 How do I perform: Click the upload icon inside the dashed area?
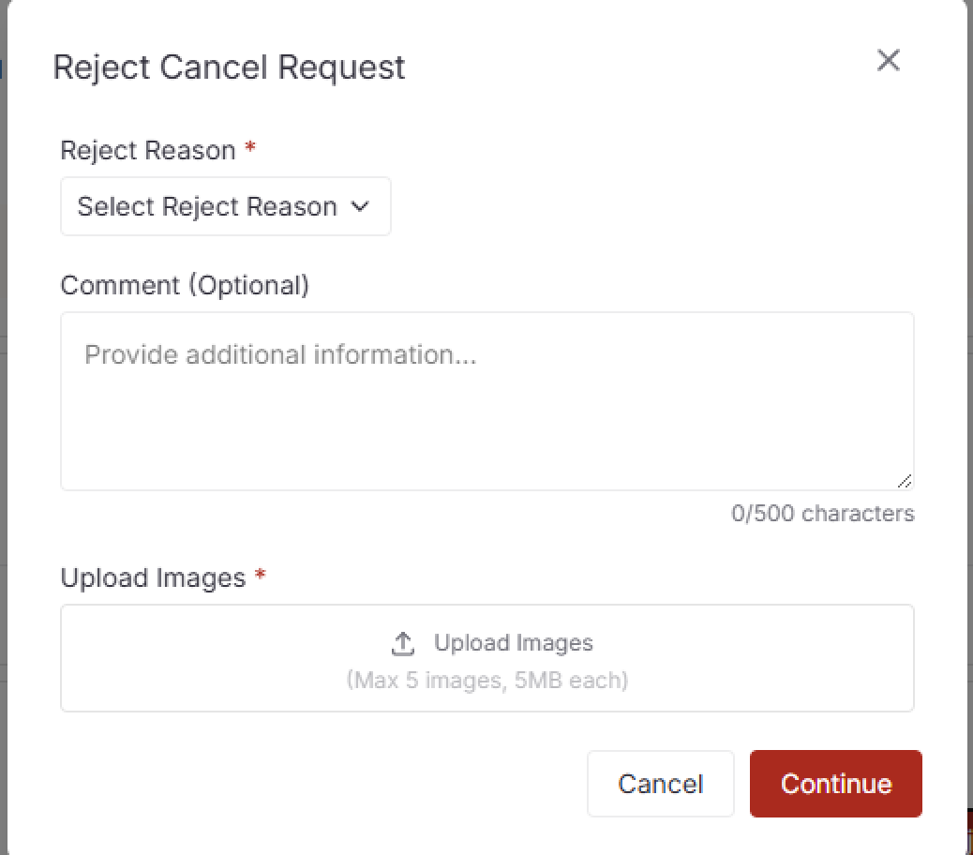click(x=403, y=642)
